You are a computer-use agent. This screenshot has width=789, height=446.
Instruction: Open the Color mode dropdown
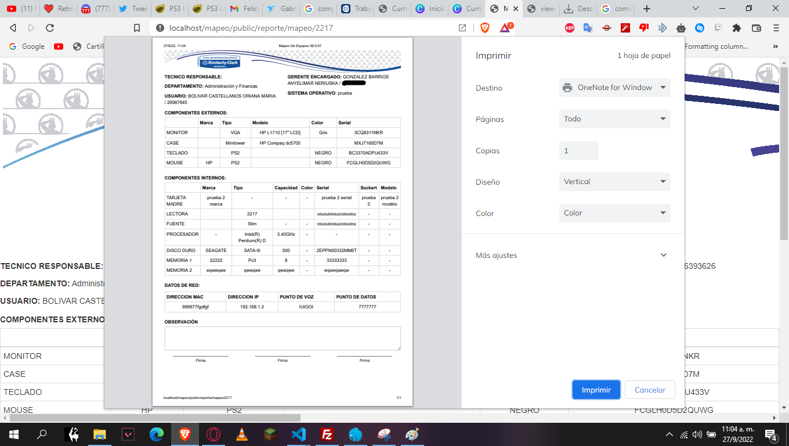615,213
